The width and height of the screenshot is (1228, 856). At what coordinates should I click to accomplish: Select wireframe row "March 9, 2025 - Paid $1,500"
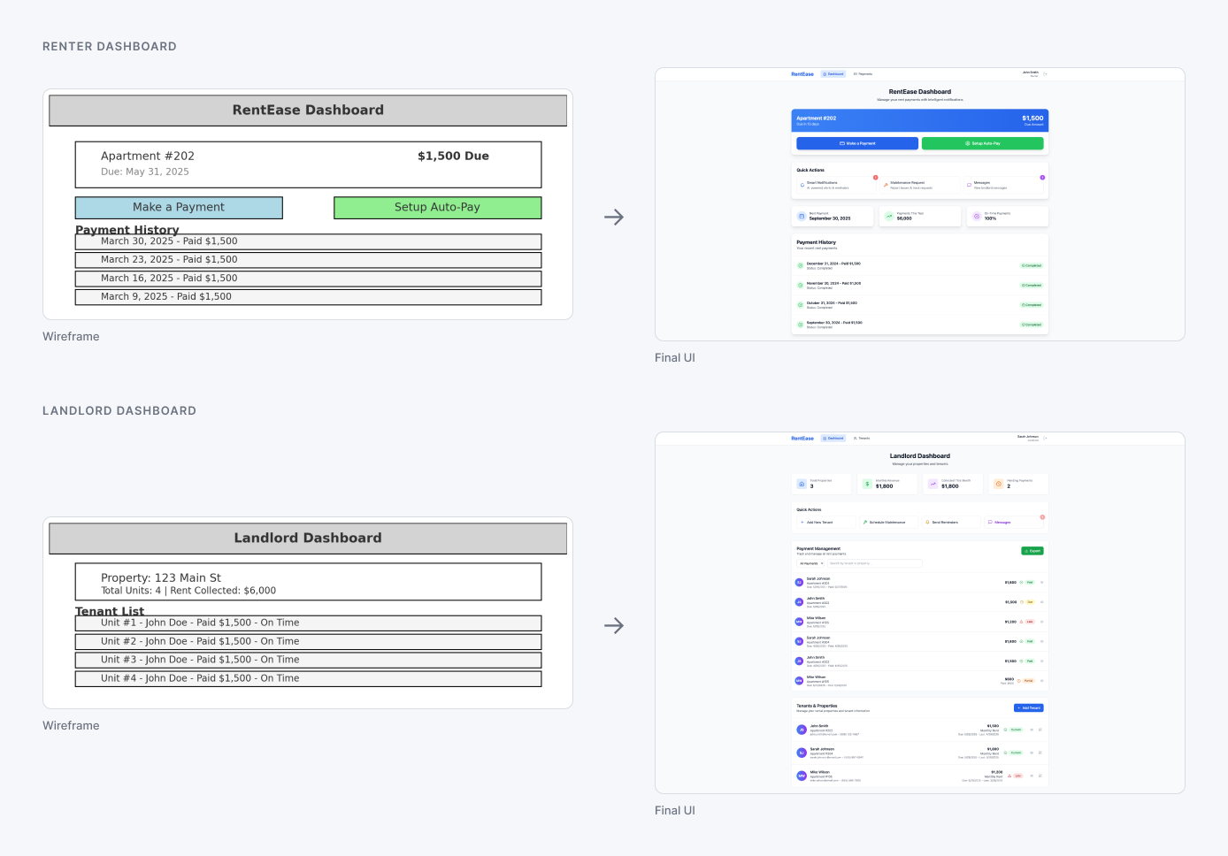(x=308, y=297)
